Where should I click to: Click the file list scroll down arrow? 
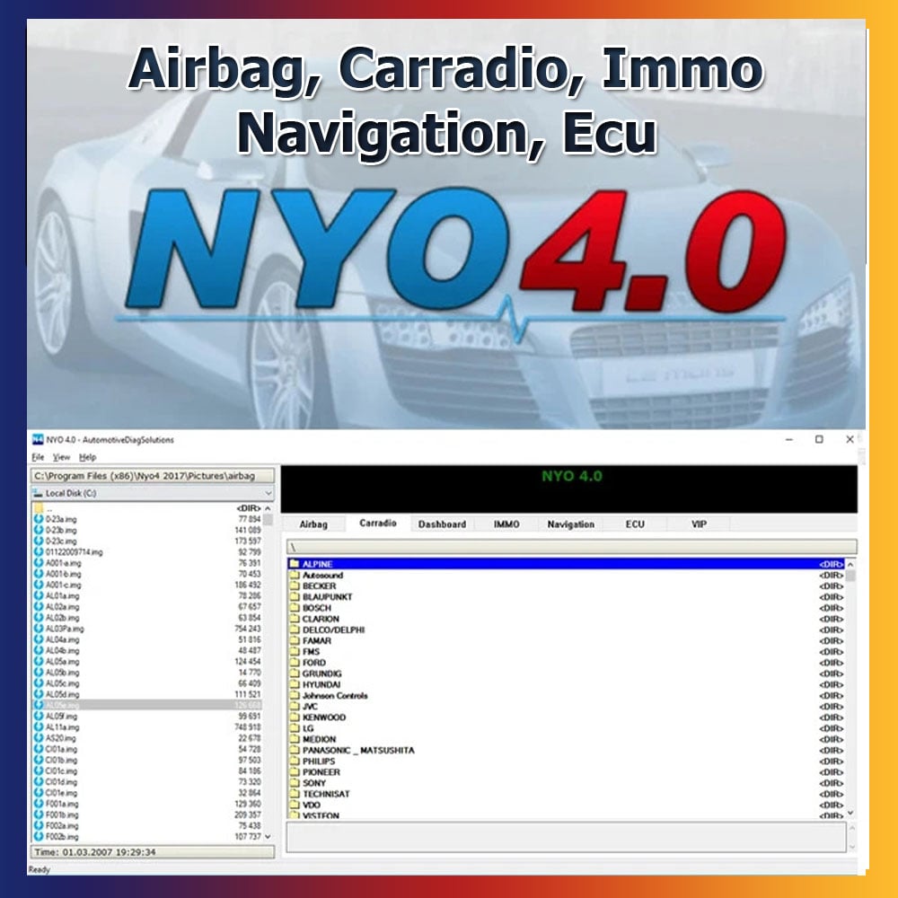(268, 837)
